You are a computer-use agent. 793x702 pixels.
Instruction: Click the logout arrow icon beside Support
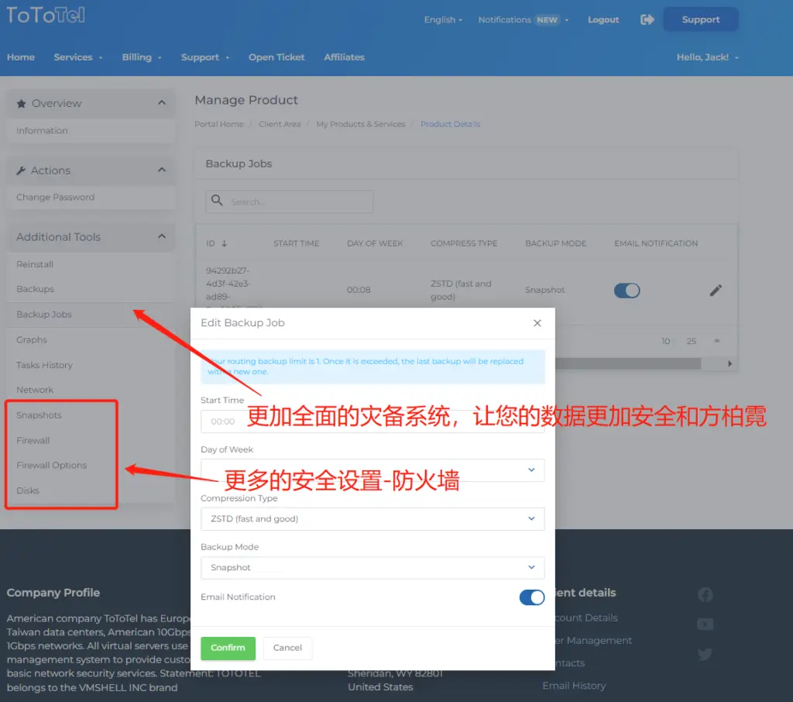coord(647,20)
